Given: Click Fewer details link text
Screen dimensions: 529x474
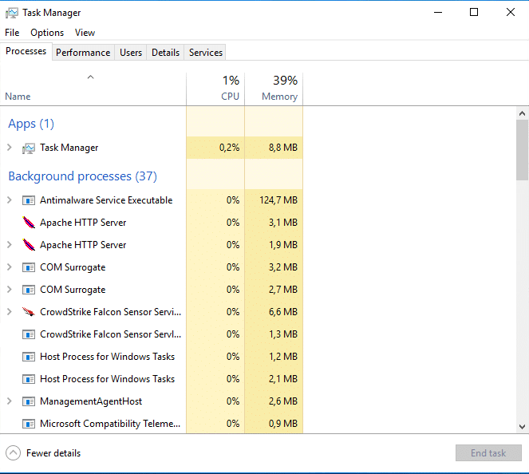Looking at the screenshot, I should click(x=53, y=453).
